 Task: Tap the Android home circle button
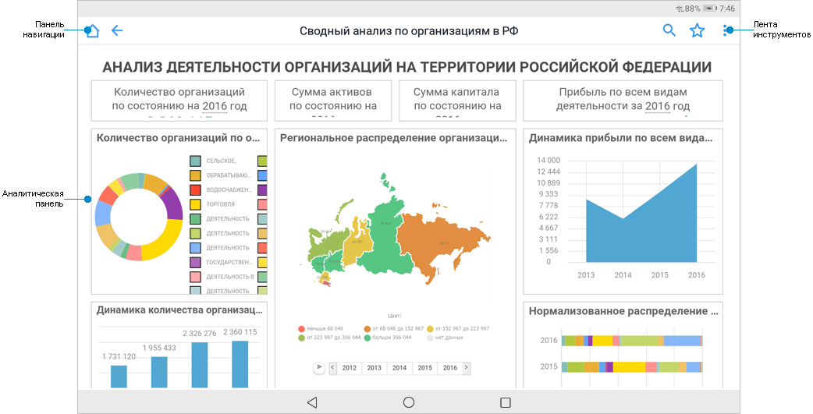409,402
